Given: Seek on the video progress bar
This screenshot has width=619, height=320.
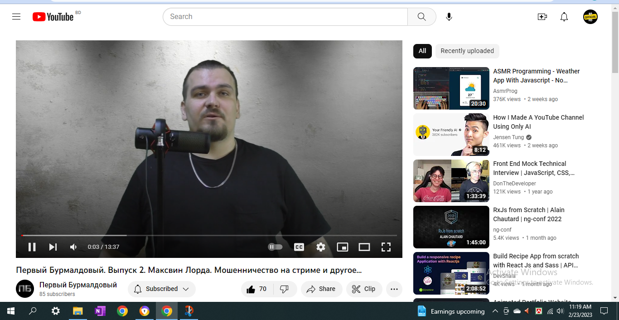Looking at the screenshot, I should tap(209, 236).
